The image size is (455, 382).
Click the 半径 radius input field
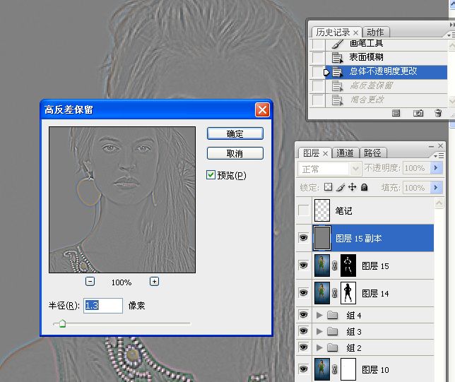(x=103, y=306)
